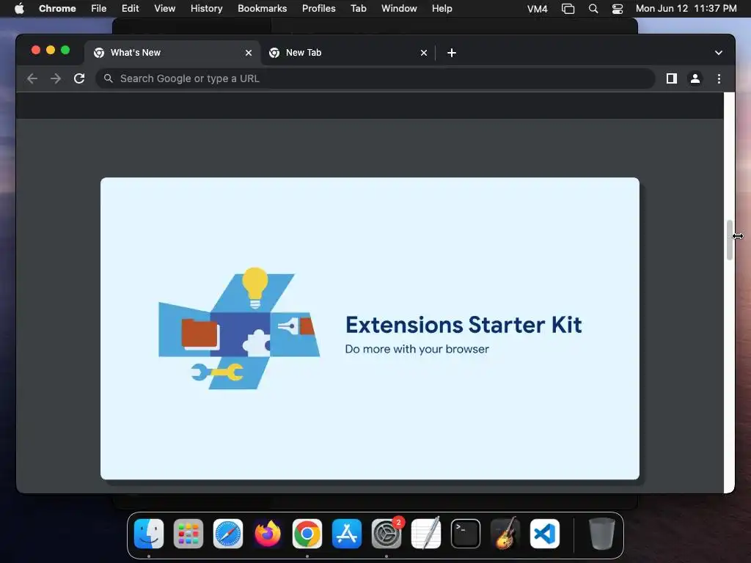The width and height of the screenshot is (751, 563).
Task: Open the profile avatar icon
Action: click(695, 78)
